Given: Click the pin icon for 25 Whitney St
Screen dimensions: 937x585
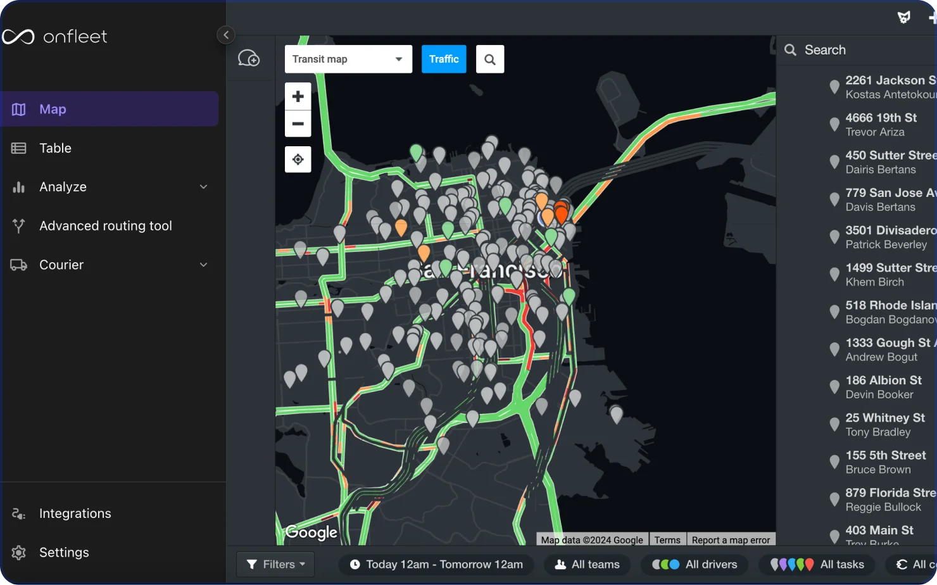Looking at the screenshot, I should [834, 424].
